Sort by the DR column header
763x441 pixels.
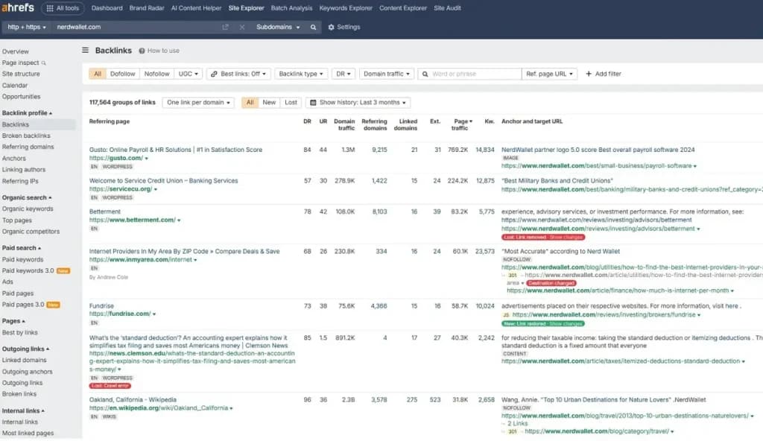click(x=307, y=121)
